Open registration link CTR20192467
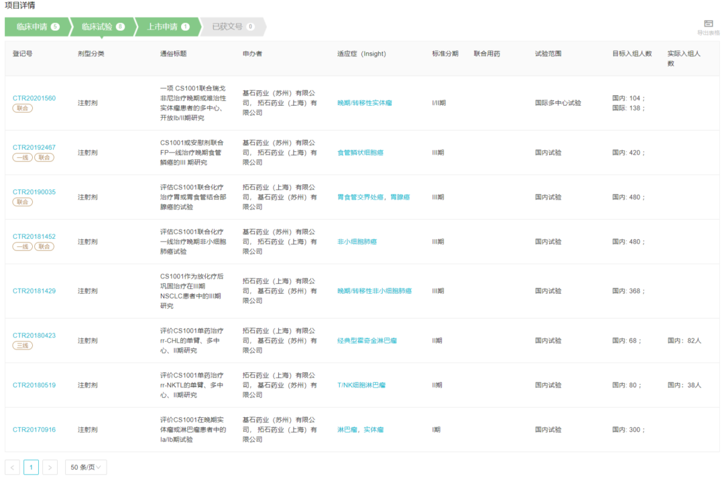This screenshot has width=724, height=478. point(34,147)
